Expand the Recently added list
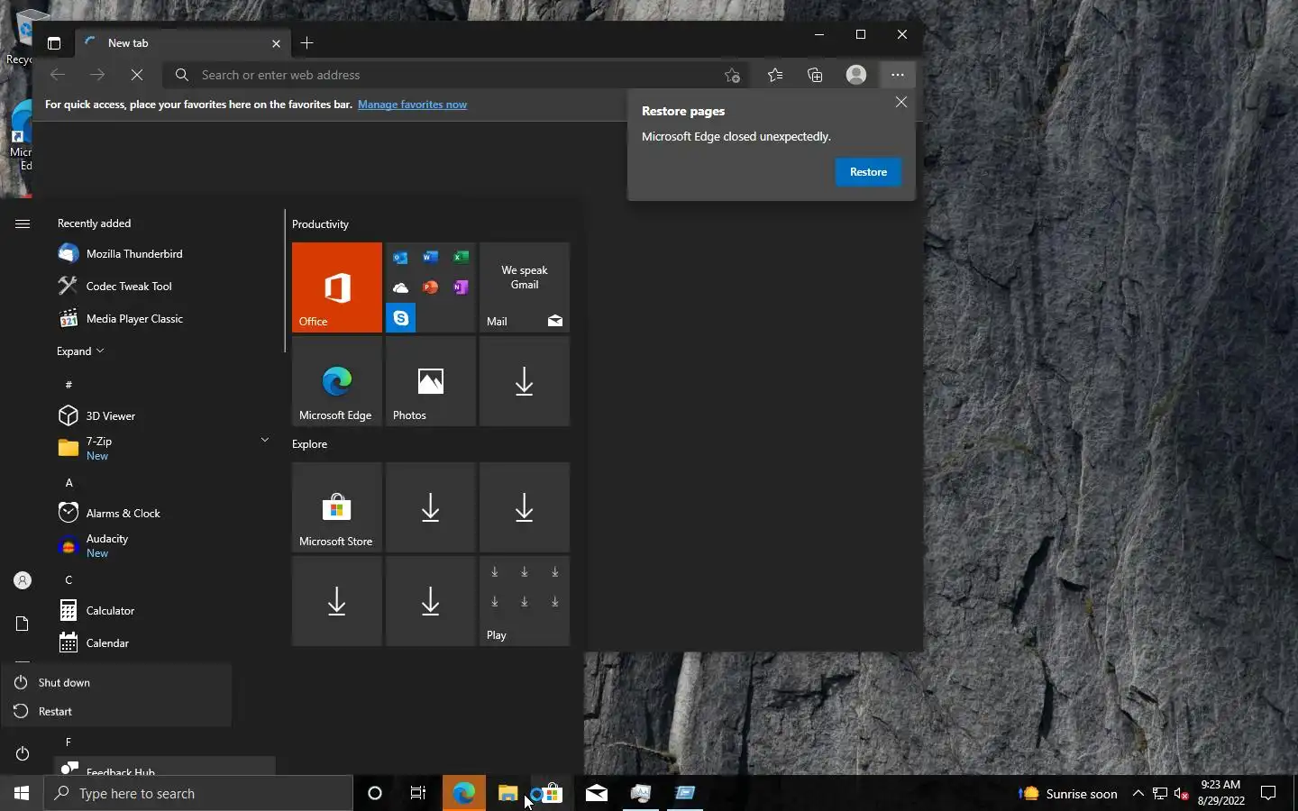The width and height of the screenshot is (1298, 811). 80,351
